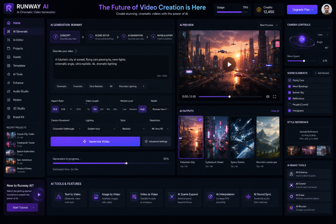Click the Brand Kit icon

pyautogui.click(x=9, y=117)
